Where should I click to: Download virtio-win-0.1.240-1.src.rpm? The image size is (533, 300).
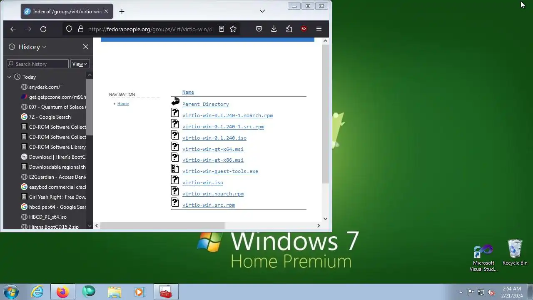pyautogui.click(x=223, y=127)
